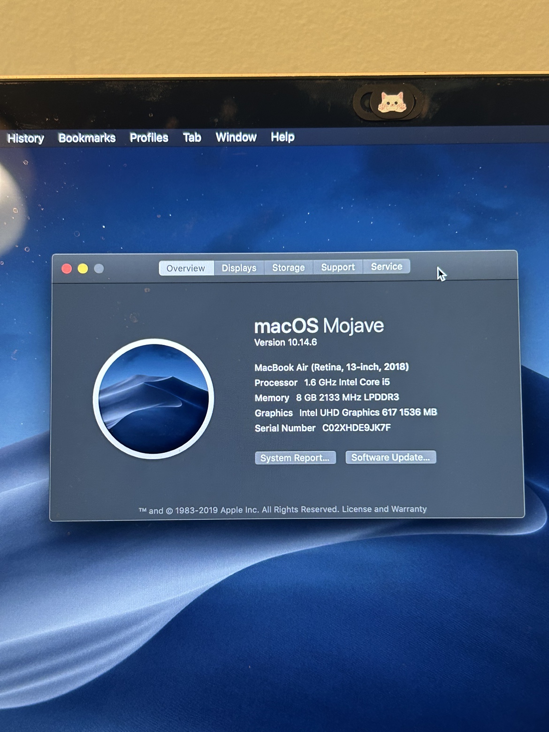Click the Graphics label
Screen dimensions: 549x732
(x=274, y=413)
